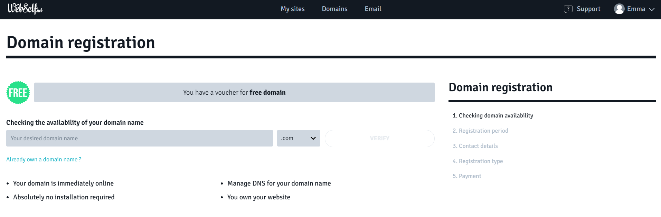Focus the desired domain name field
Viewport: 661px width, 217px height.
pyautogui.click(x=140, y=138)
